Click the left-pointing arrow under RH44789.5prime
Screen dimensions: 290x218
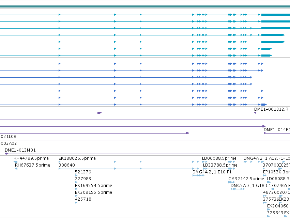tap(16, 162)
